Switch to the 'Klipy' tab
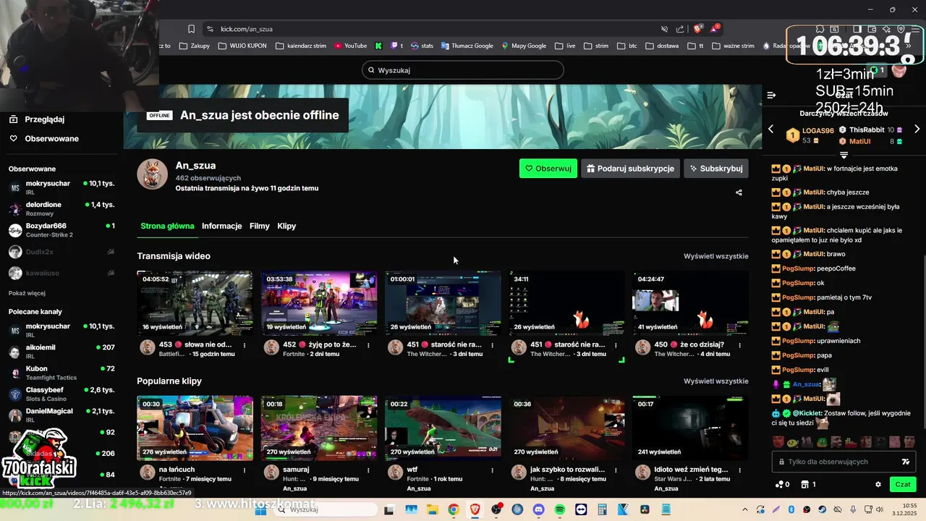Viewport: 926px width, 521px height. (286, 226)
